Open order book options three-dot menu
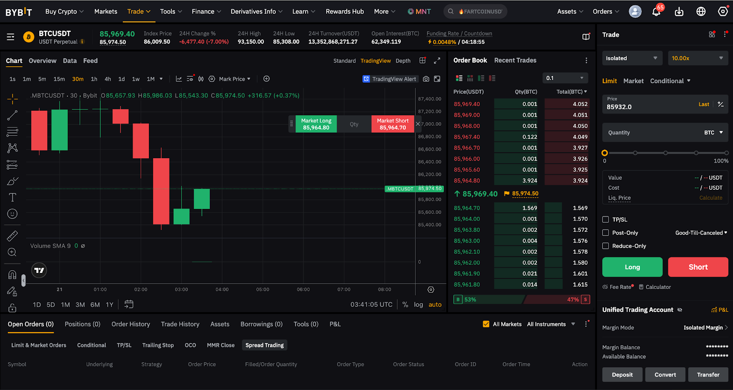The image size is (733, 390). point(586,60)
